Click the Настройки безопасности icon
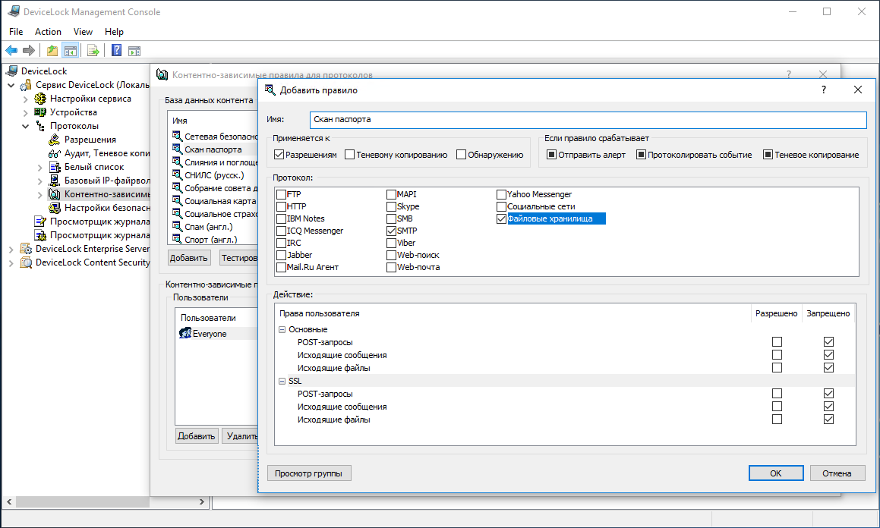The image size is (880, 528). (x=55, y=208)
